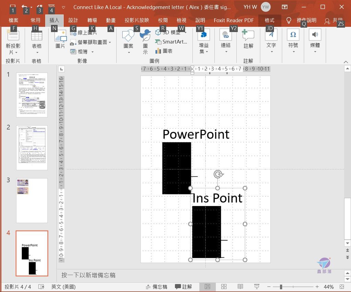The height and width of the screenshot is (292, 351).
Task: Expand the Shapes dropdown arrow
Action: point(129,53)
